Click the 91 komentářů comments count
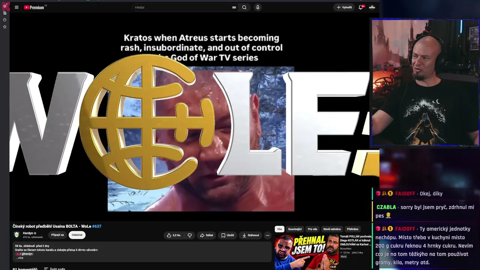This screenshot has width=480, height=270. pyautogui.click(x=25, y=268)
